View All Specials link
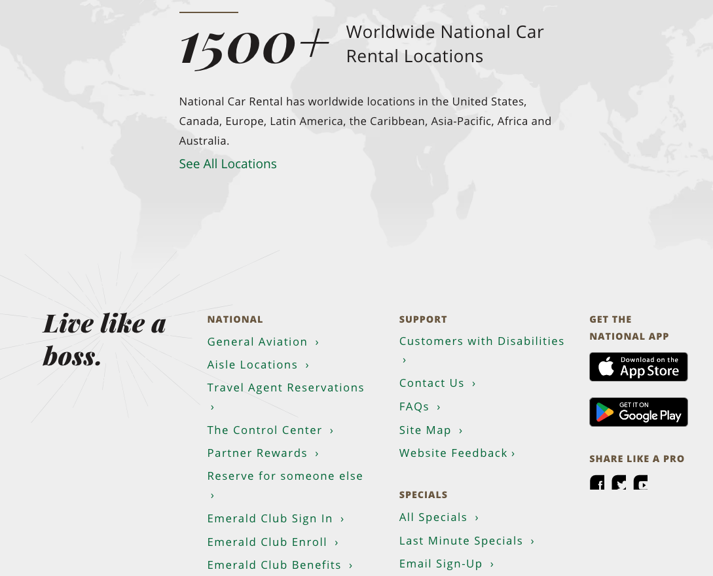Screen dimensions: 713x576 tap(439, 517)
